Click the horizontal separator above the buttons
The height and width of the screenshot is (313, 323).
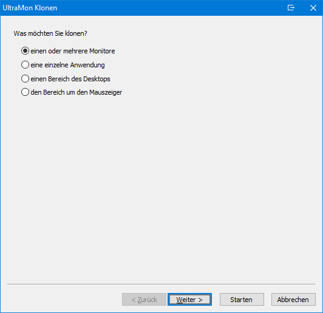[161, 284]
